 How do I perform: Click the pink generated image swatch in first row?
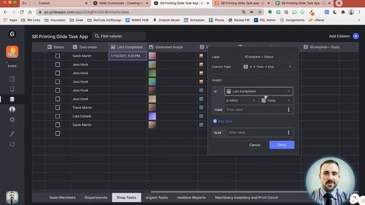pyautogui.click(x=152, y=56)
